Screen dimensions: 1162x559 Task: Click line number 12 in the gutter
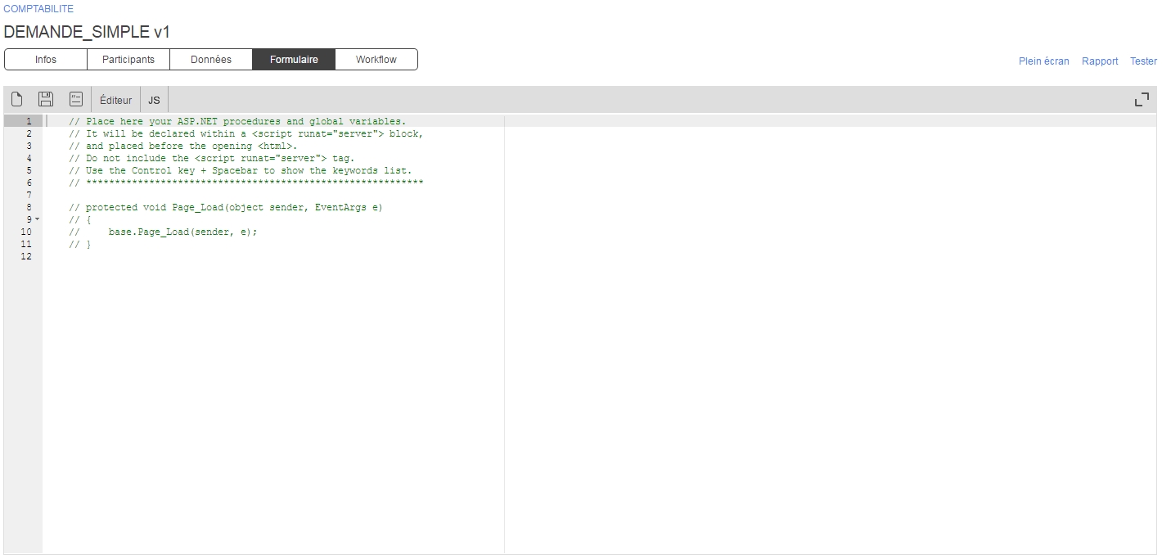[x=26, y=256]
